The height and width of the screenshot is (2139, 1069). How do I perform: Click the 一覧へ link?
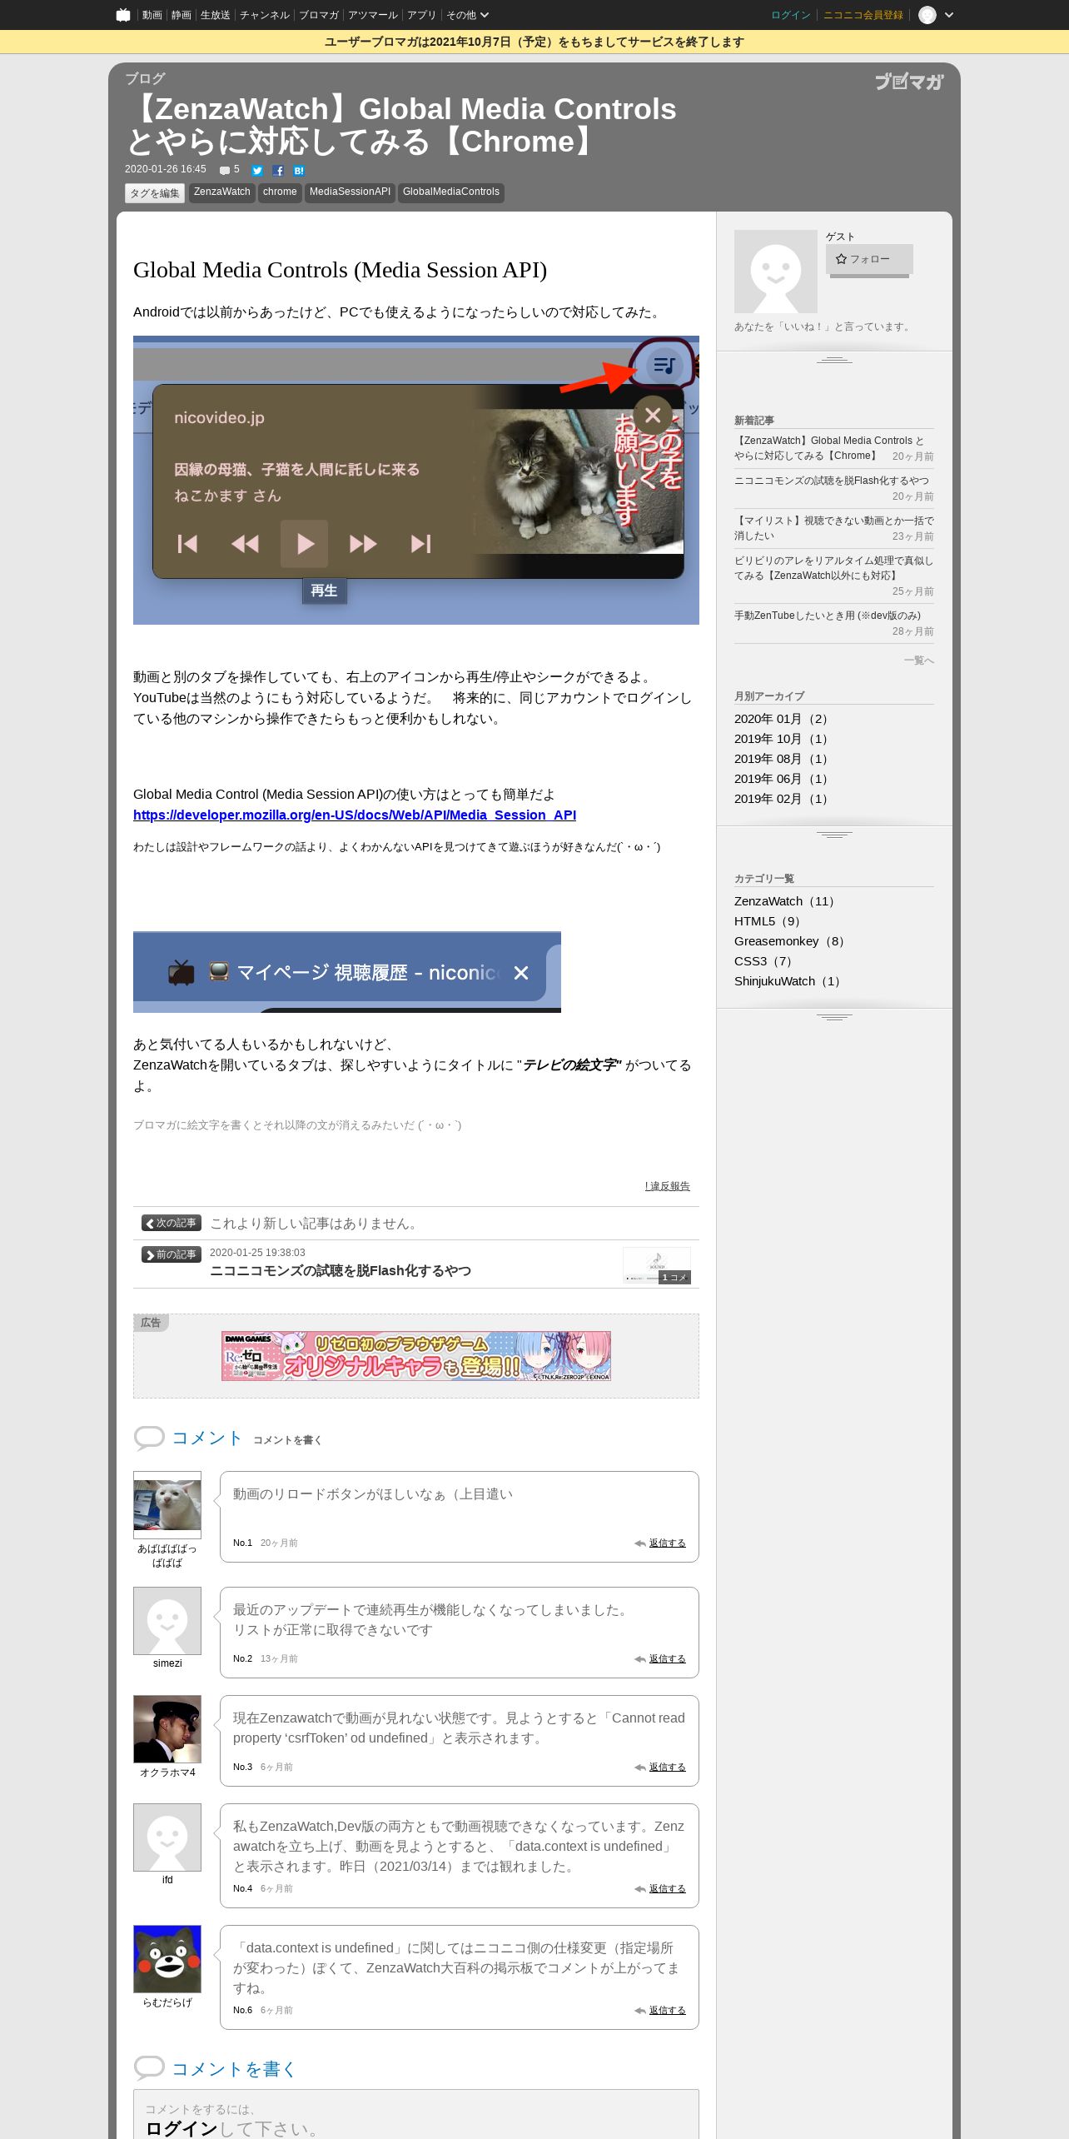[x=919, y=661]
